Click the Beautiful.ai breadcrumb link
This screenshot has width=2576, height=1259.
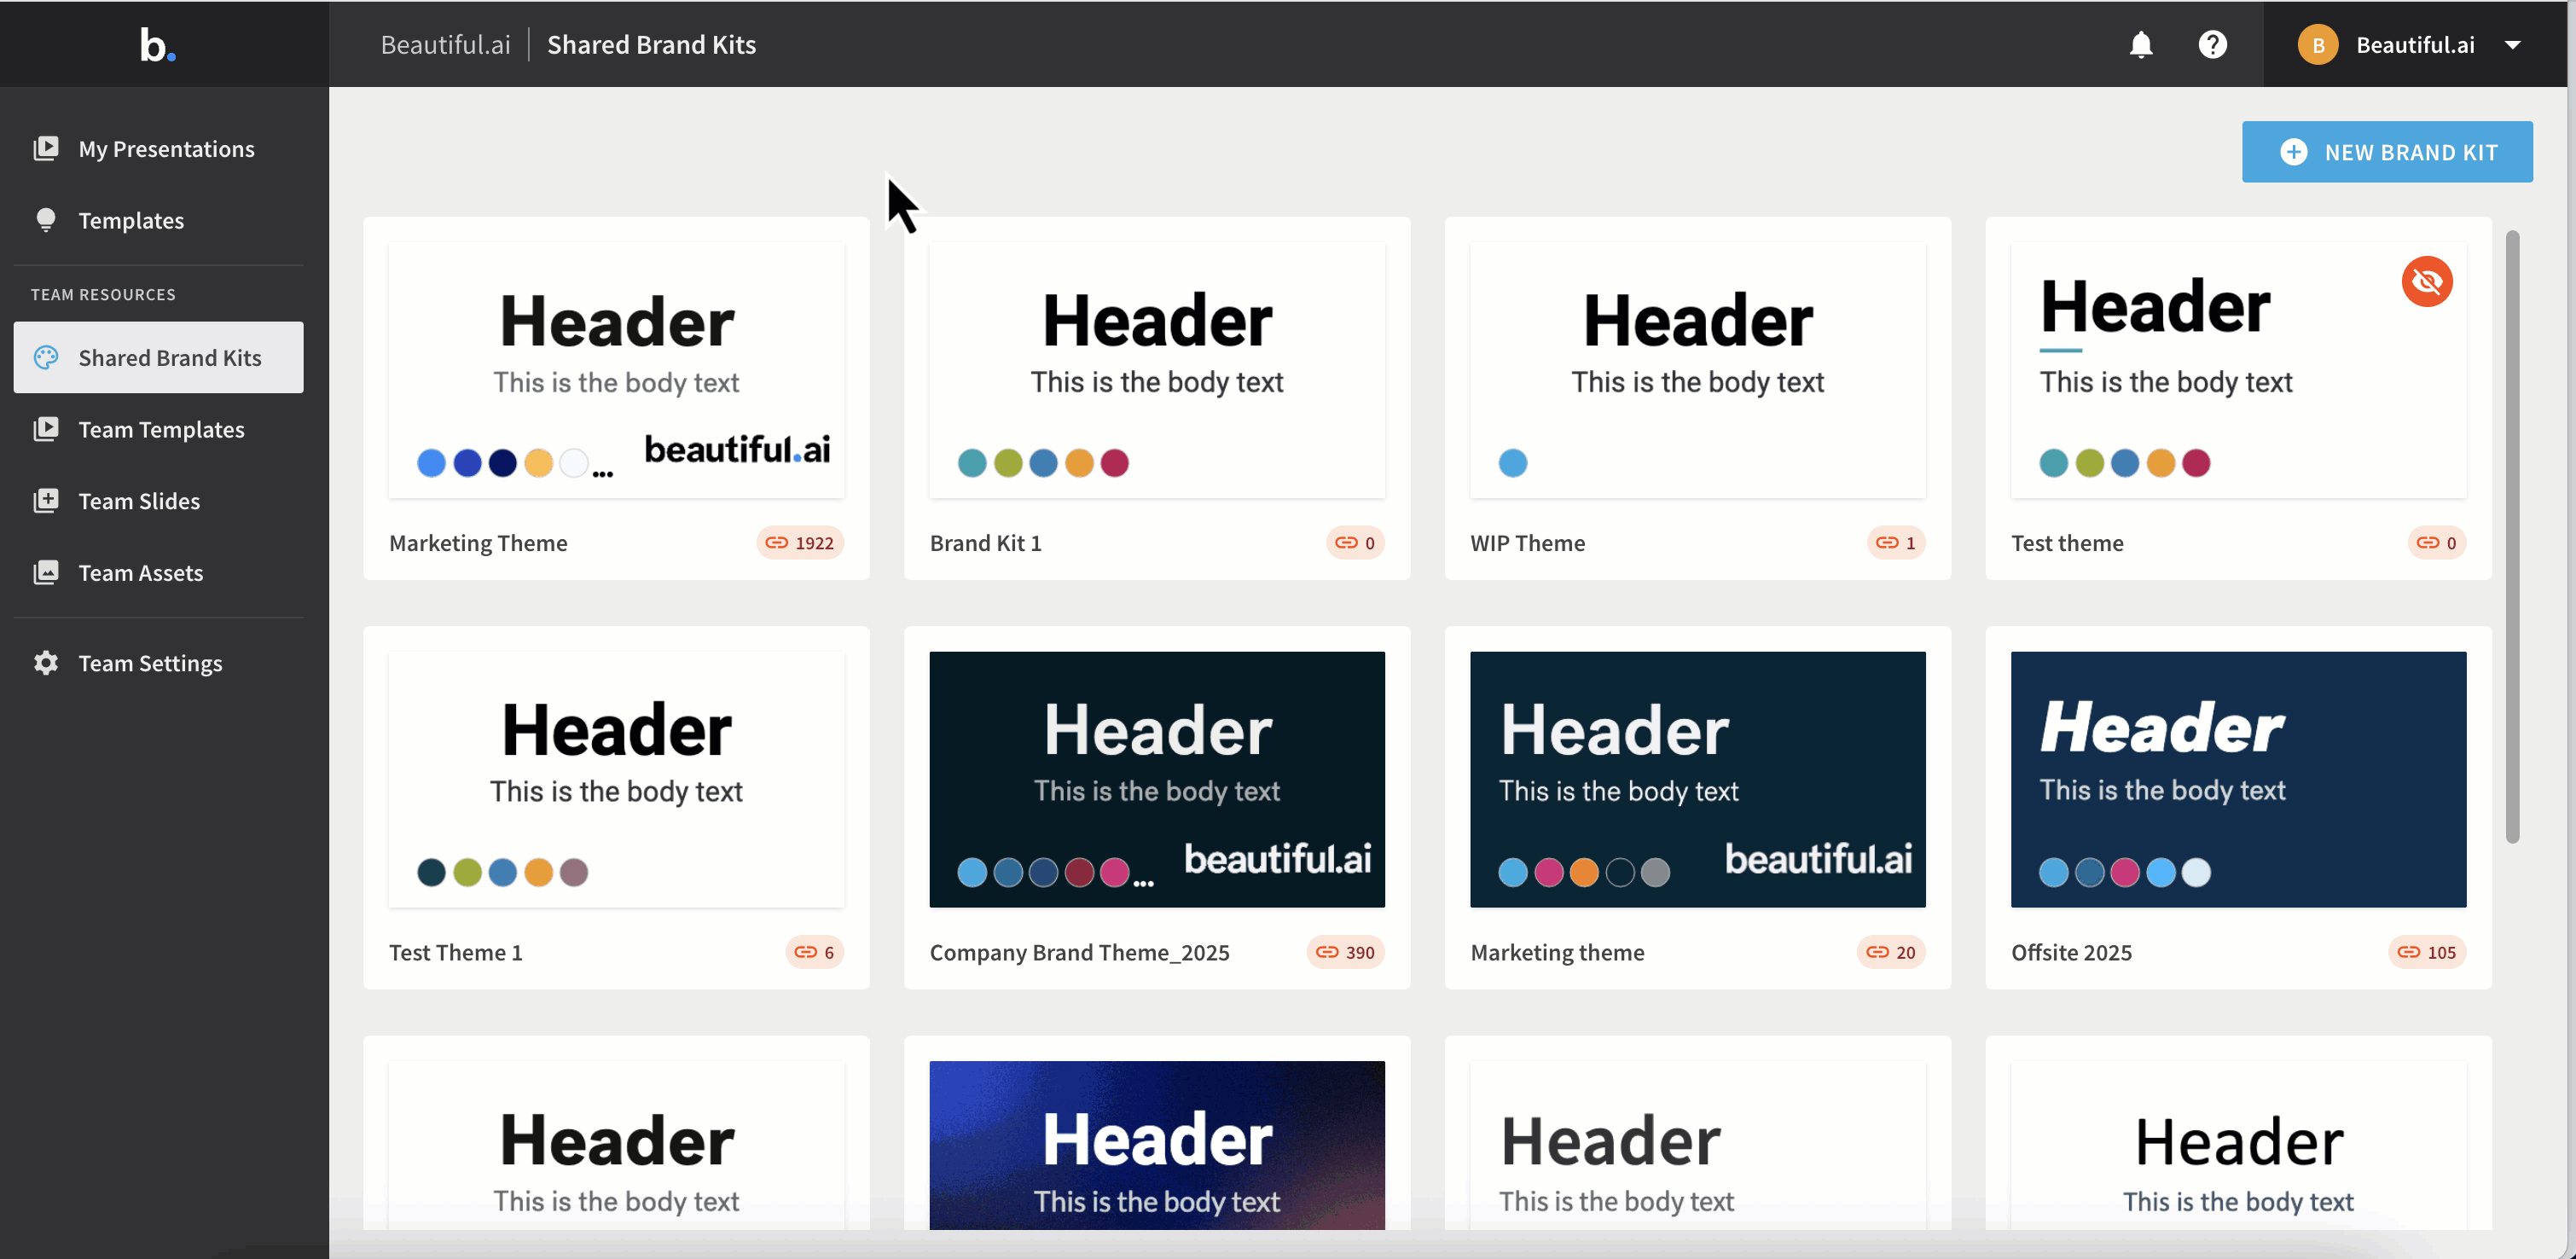coord(445,45)
